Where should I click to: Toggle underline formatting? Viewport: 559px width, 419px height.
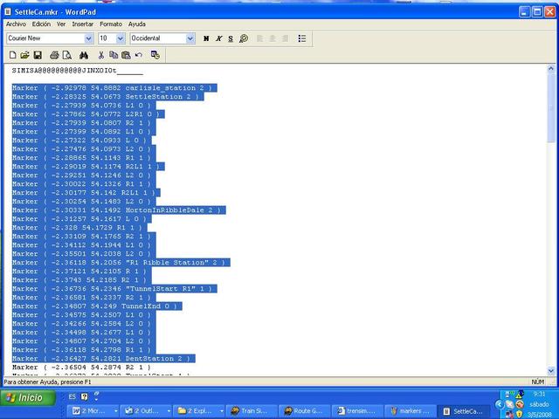[231, 38]
